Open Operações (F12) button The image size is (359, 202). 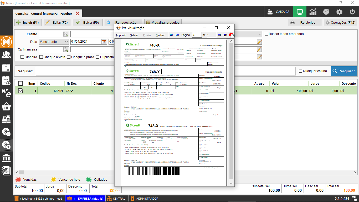340,23
